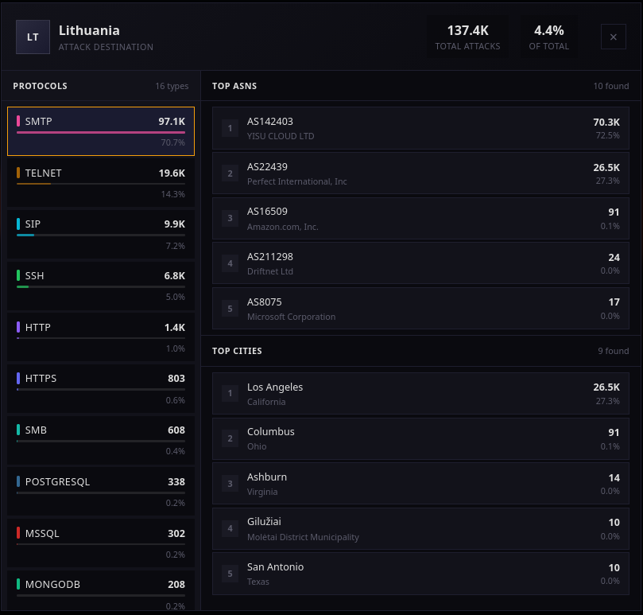Screen dimensions: 643x615
Task: Click the pink SMTP progress bar
Action: [x=101, y=133]
